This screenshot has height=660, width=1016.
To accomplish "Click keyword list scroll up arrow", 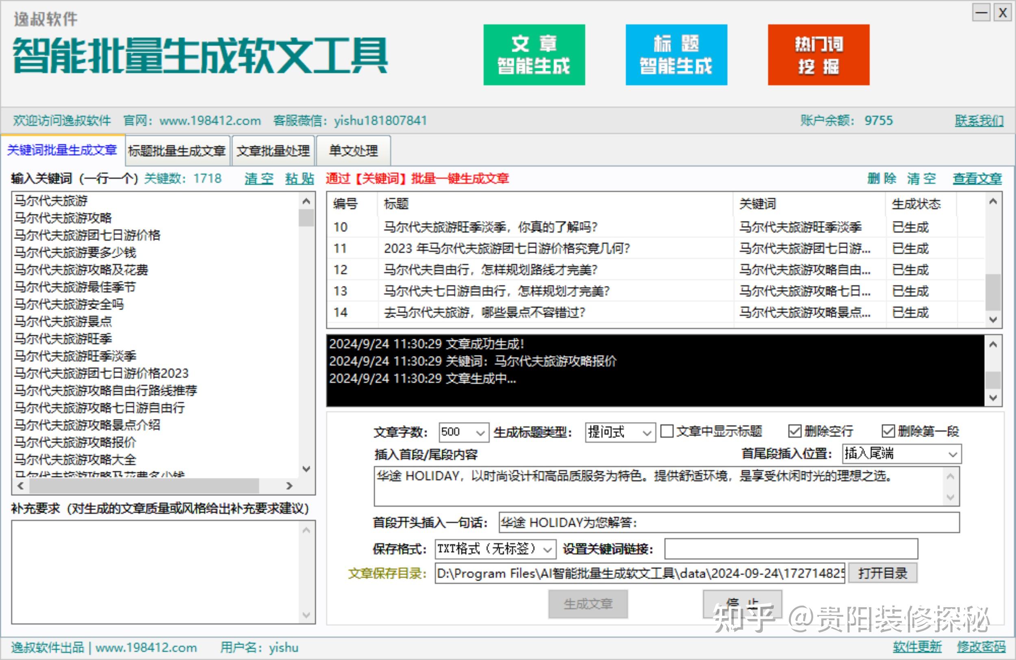I will [x=306, y=201].
